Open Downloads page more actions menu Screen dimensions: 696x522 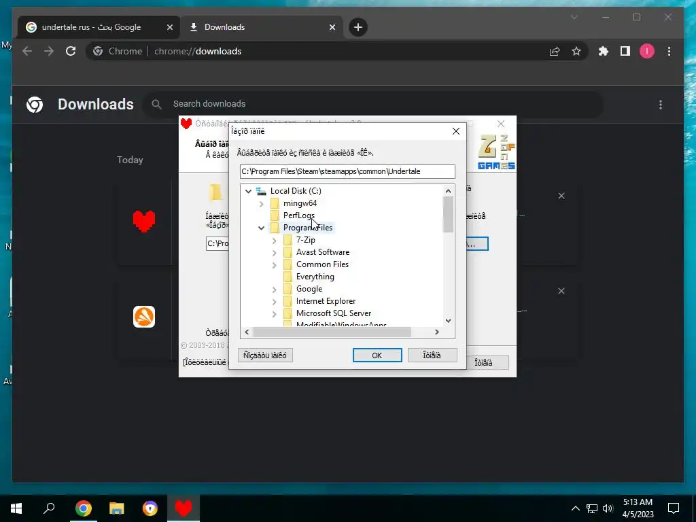661,105
